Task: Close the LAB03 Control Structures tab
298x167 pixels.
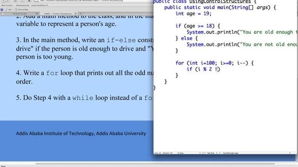Action: coord(75,13)
